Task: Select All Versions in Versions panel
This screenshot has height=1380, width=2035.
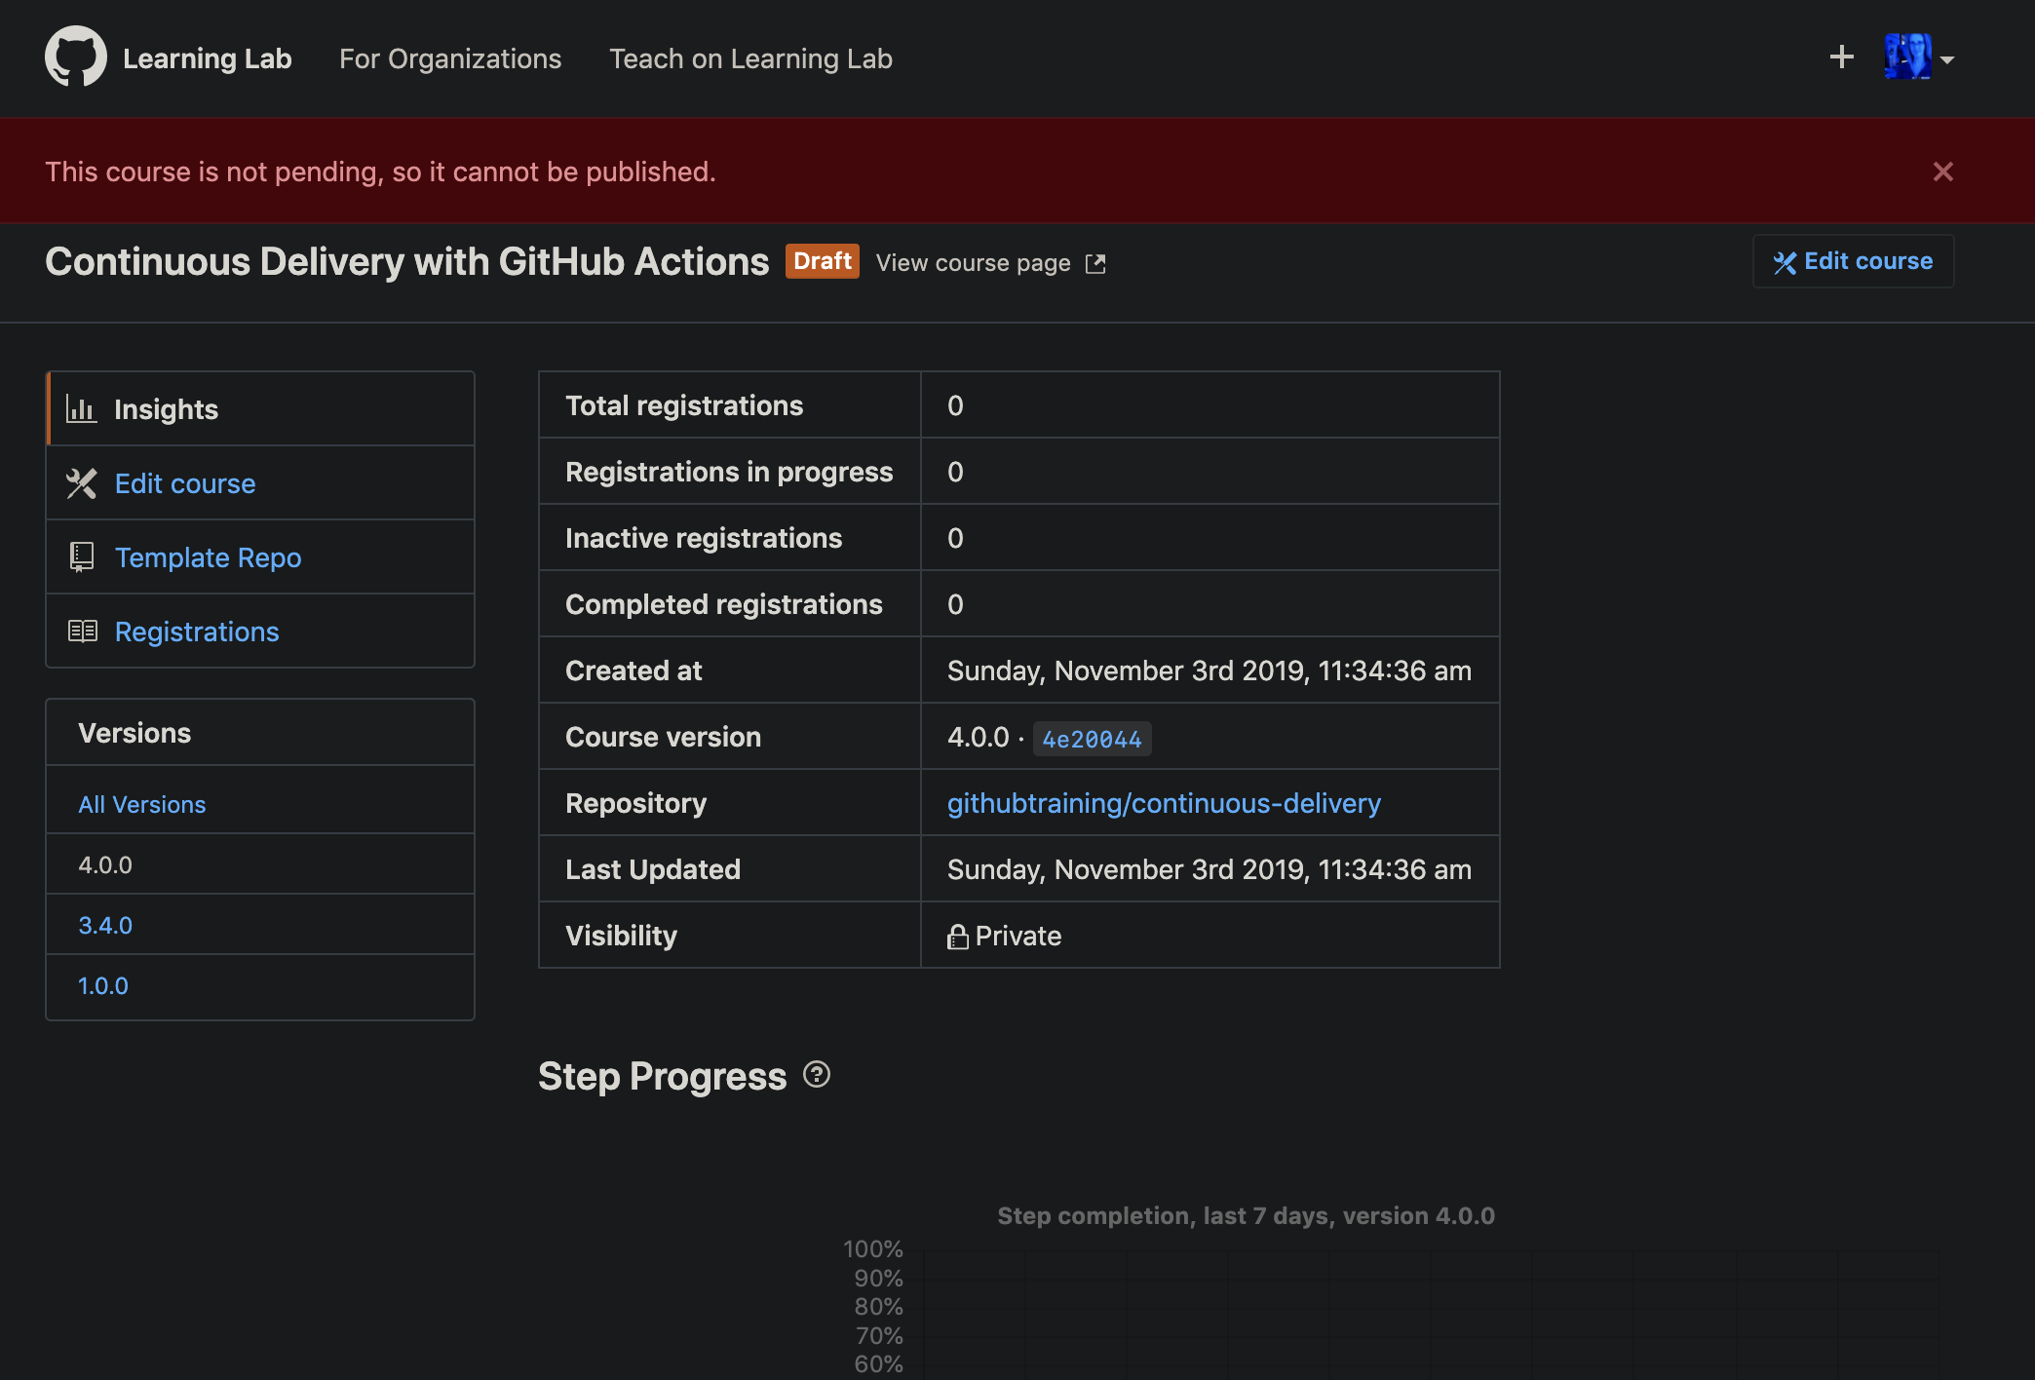Action: coord(142,804)
